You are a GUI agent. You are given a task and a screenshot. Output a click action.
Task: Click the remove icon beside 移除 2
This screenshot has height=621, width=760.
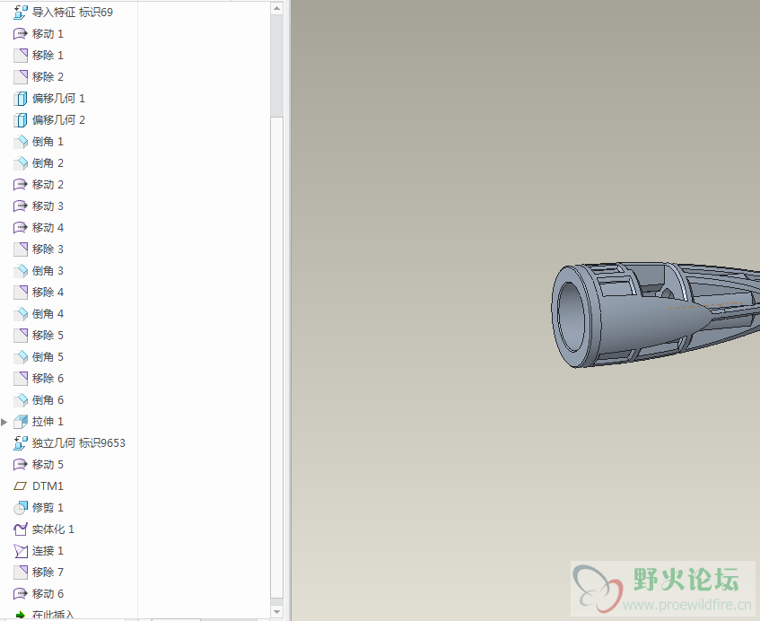[x=21, y=76]
